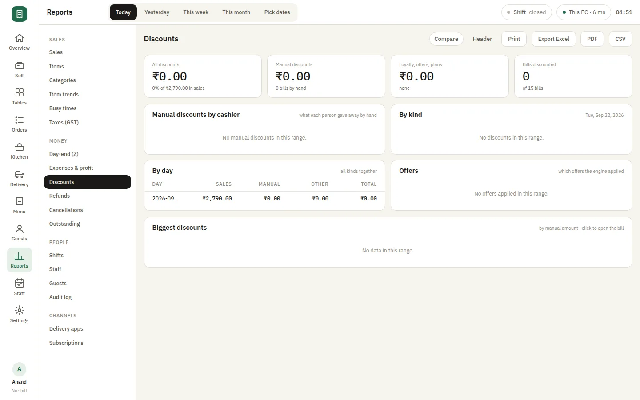Click the This PC 6 ms status
This screenshot has height=400, width=640.
pyautogui.click(x=584, y=12)
